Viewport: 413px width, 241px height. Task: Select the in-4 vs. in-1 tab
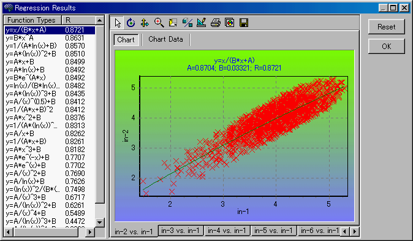(227, 231)
